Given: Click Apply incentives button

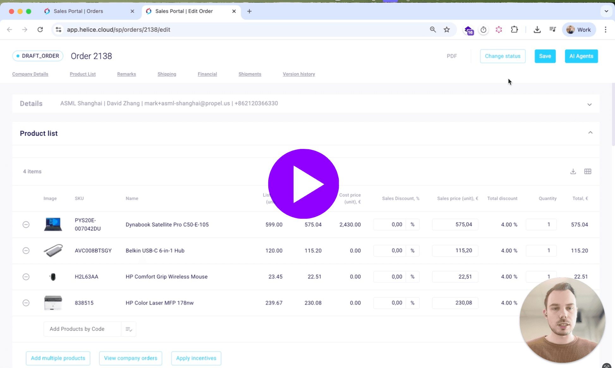Looking at the screenshot, I should pyautogui.click(x=196, y=358).
